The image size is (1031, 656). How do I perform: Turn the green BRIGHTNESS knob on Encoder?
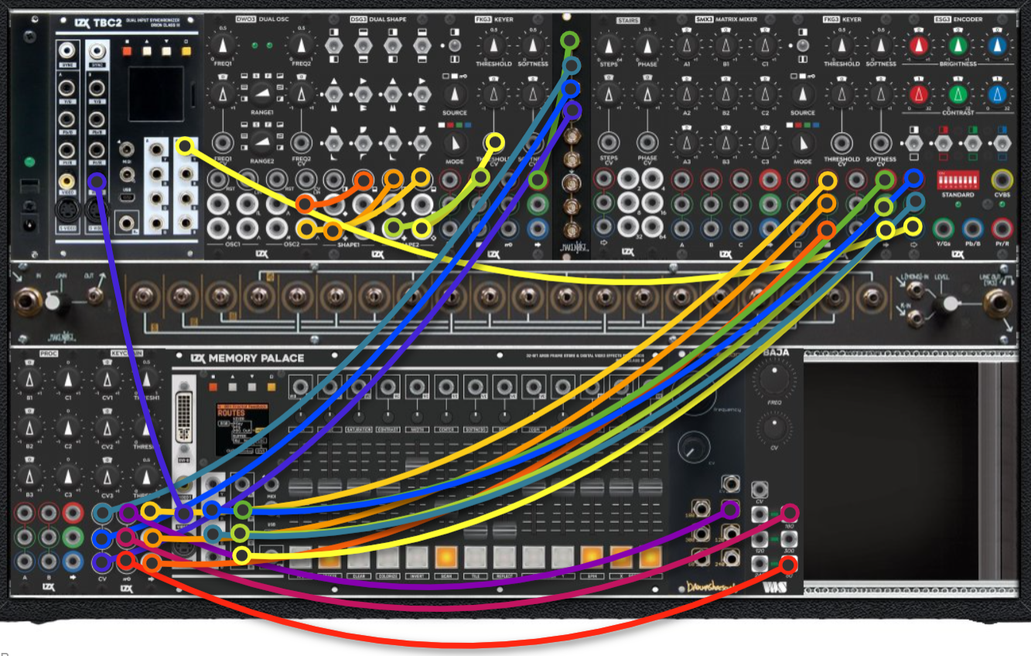pyautogui.click(x=958, y=46)
